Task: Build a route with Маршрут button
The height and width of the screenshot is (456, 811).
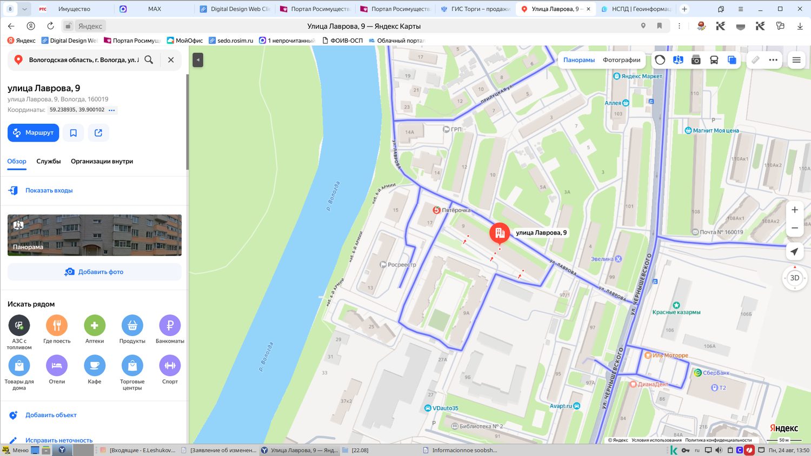Action: point(34,133)
